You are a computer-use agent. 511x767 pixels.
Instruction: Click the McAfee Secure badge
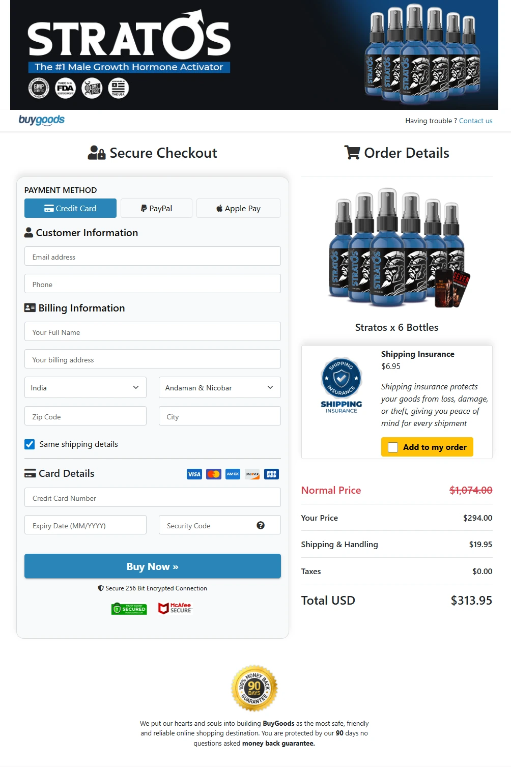[x=175, y=608]
